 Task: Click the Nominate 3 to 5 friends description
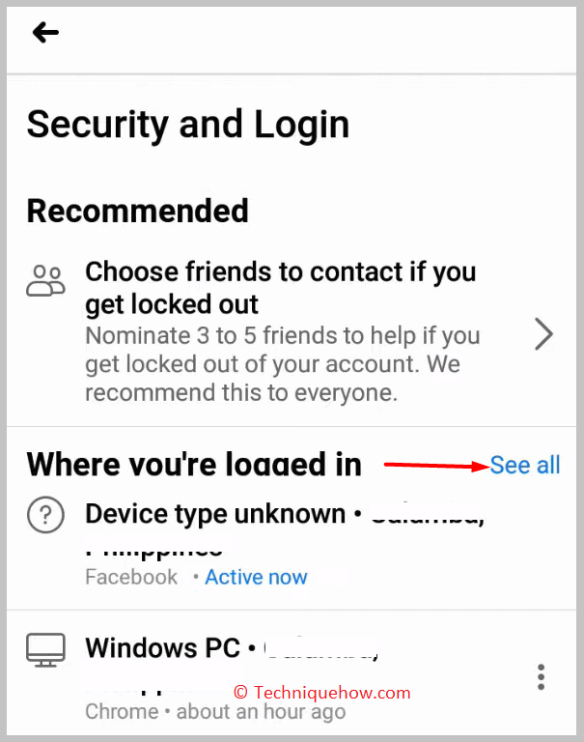(282, 364)
